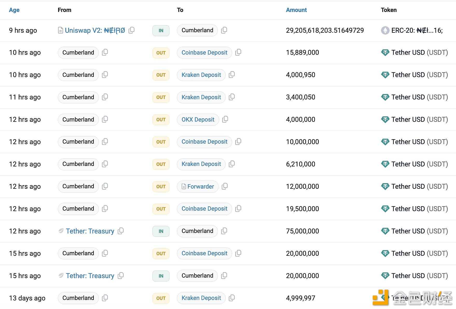Copy the Cumberland recipient address in the 9 hrs ago row
This screenshot has width=456, height=309.
[224, 30]
